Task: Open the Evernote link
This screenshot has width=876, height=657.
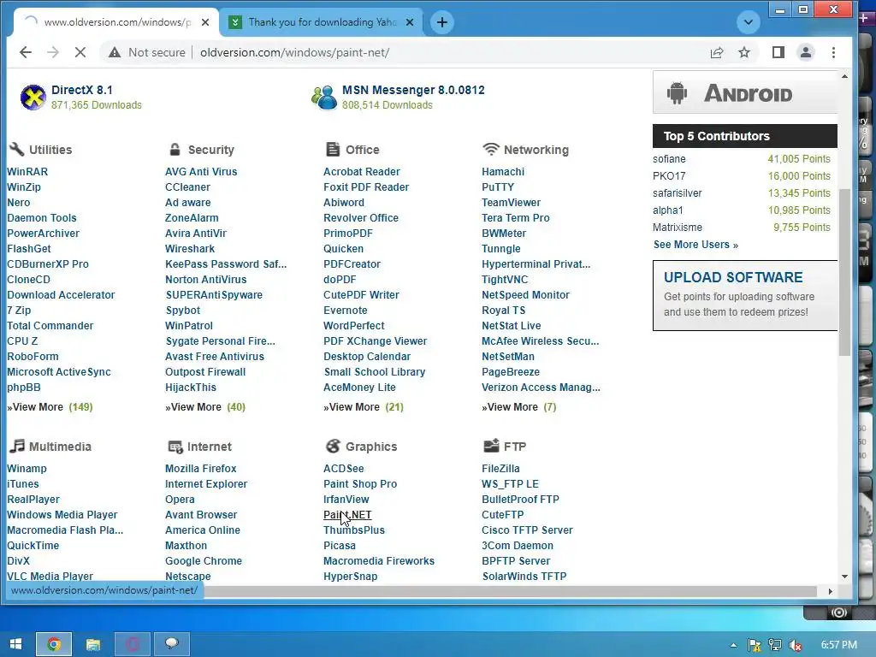Action: [x=346, y=310]
